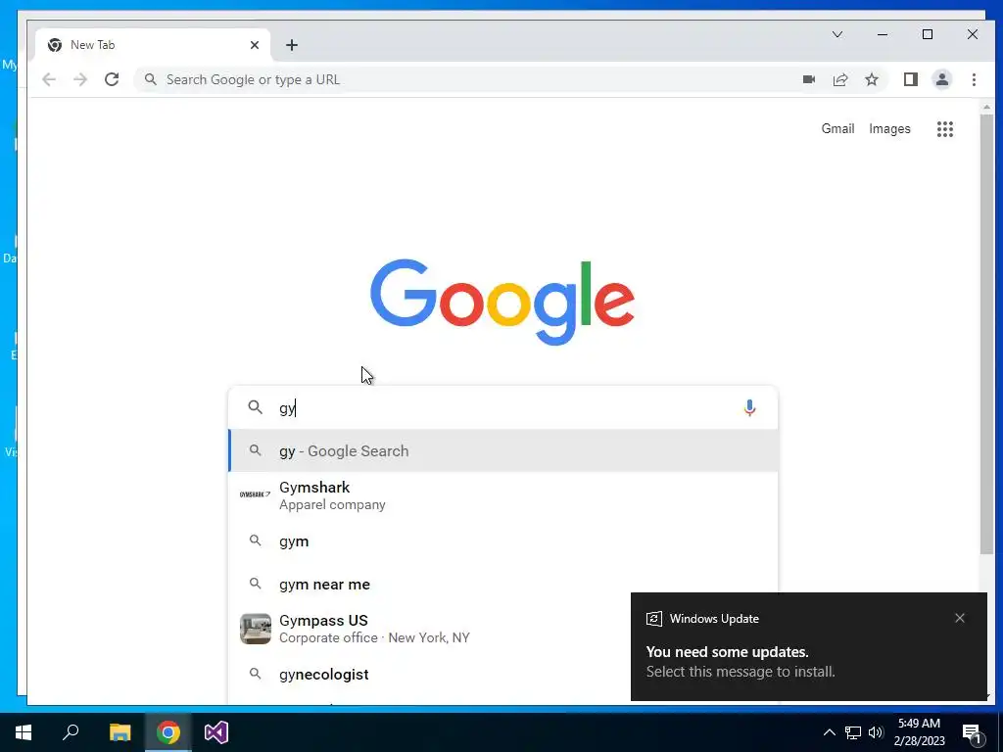Open the Chrome profile avatar
Viewport: 1003px width, 752px height.
pos(941,79)
